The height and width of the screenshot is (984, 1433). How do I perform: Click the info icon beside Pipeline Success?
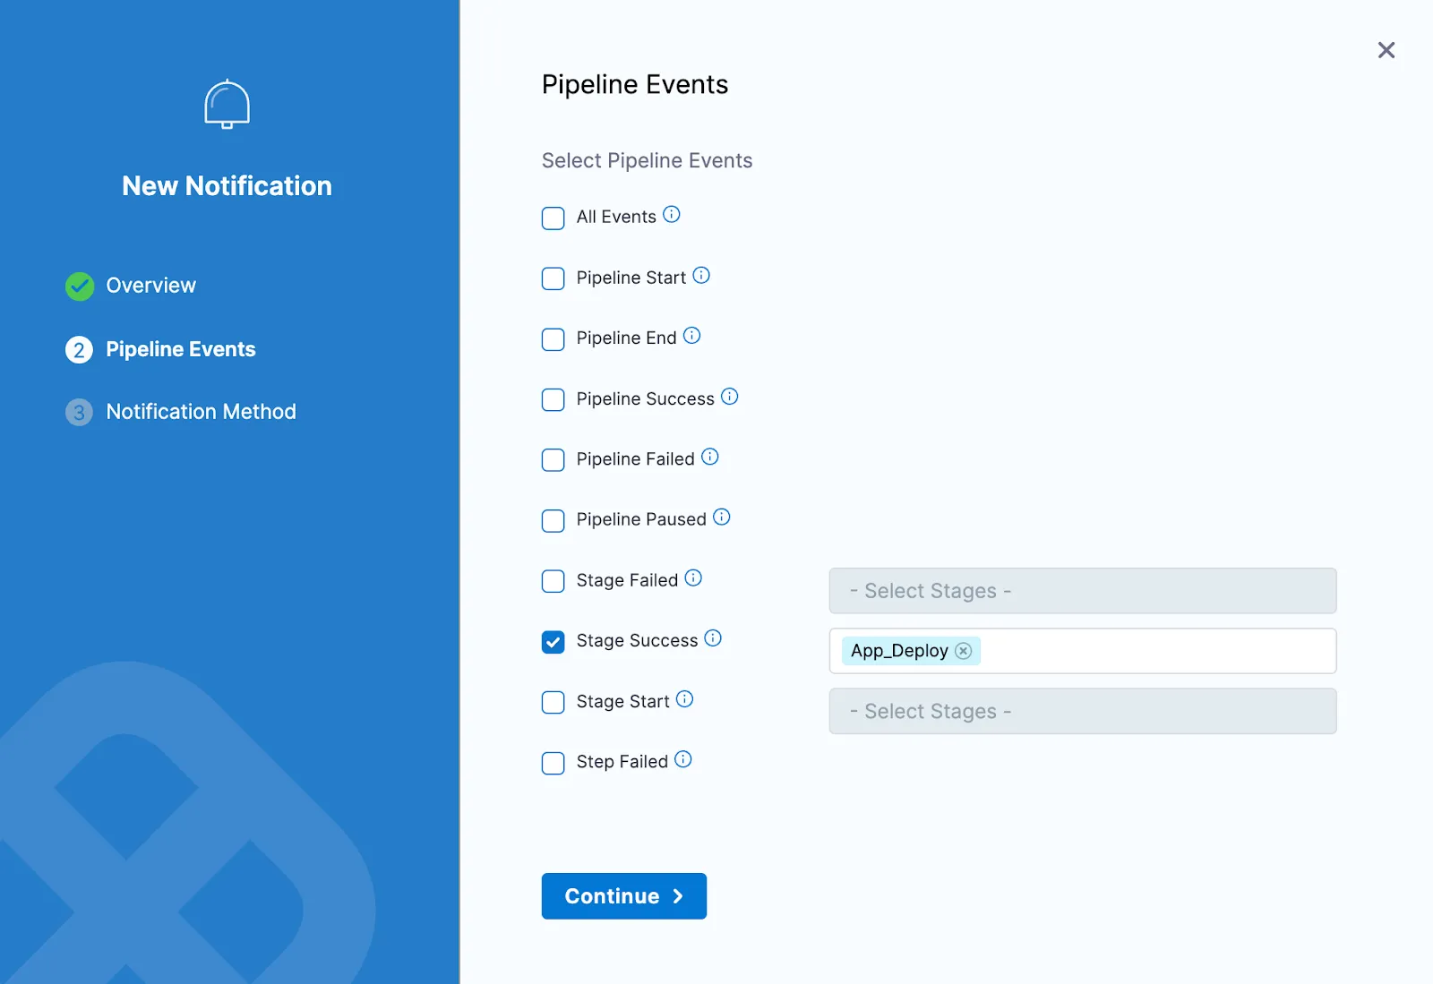click(x=731, y=395)
